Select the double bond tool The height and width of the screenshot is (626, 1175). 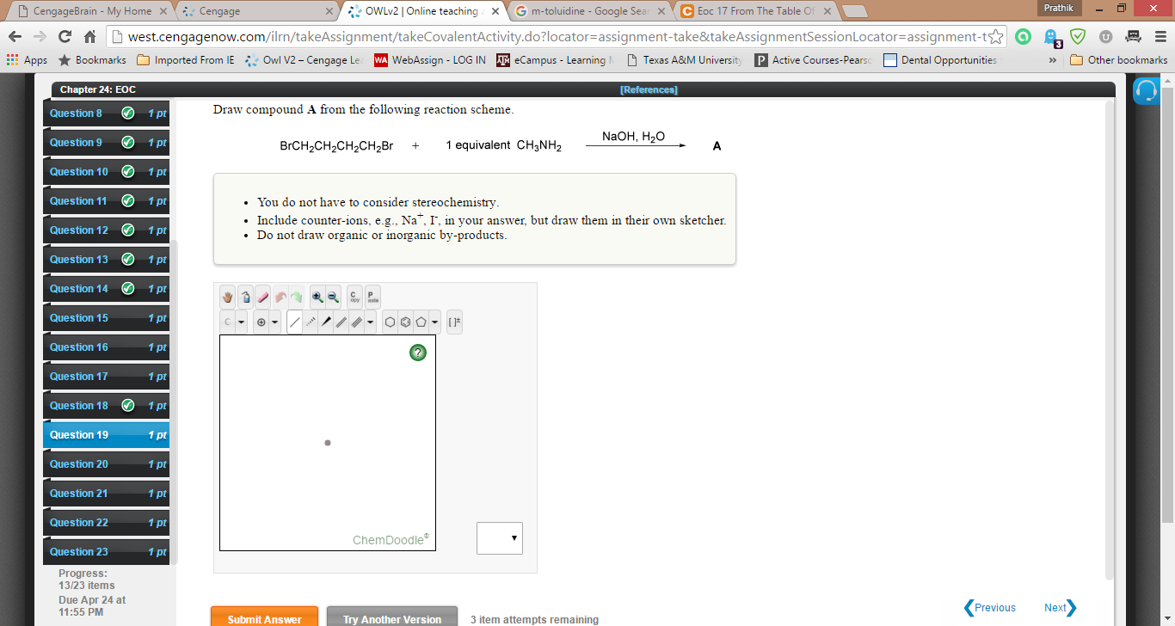coord(341,322)
